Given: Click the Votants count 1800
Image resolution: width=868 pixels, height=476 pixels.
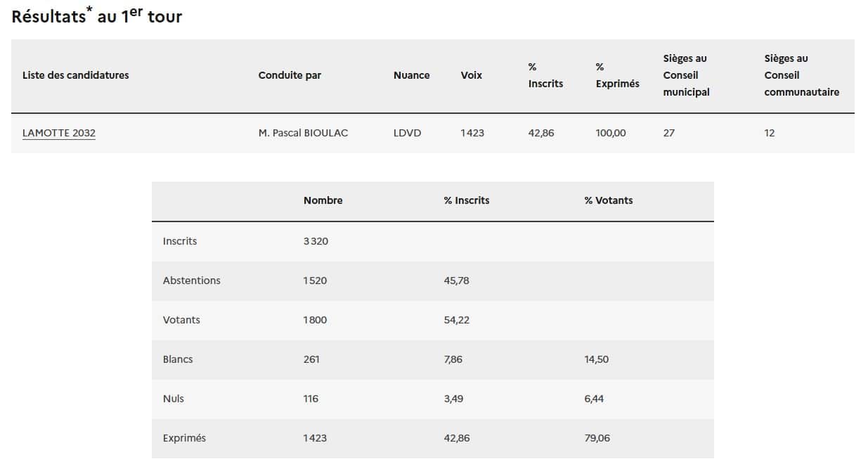Looking at the screenshot, I should 315,320.
